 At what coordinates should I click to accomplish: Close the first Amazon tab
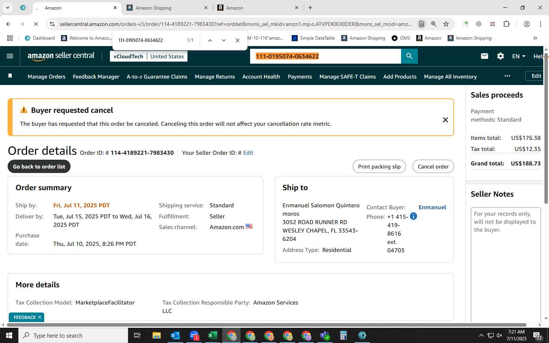click(x=115, y=8)
